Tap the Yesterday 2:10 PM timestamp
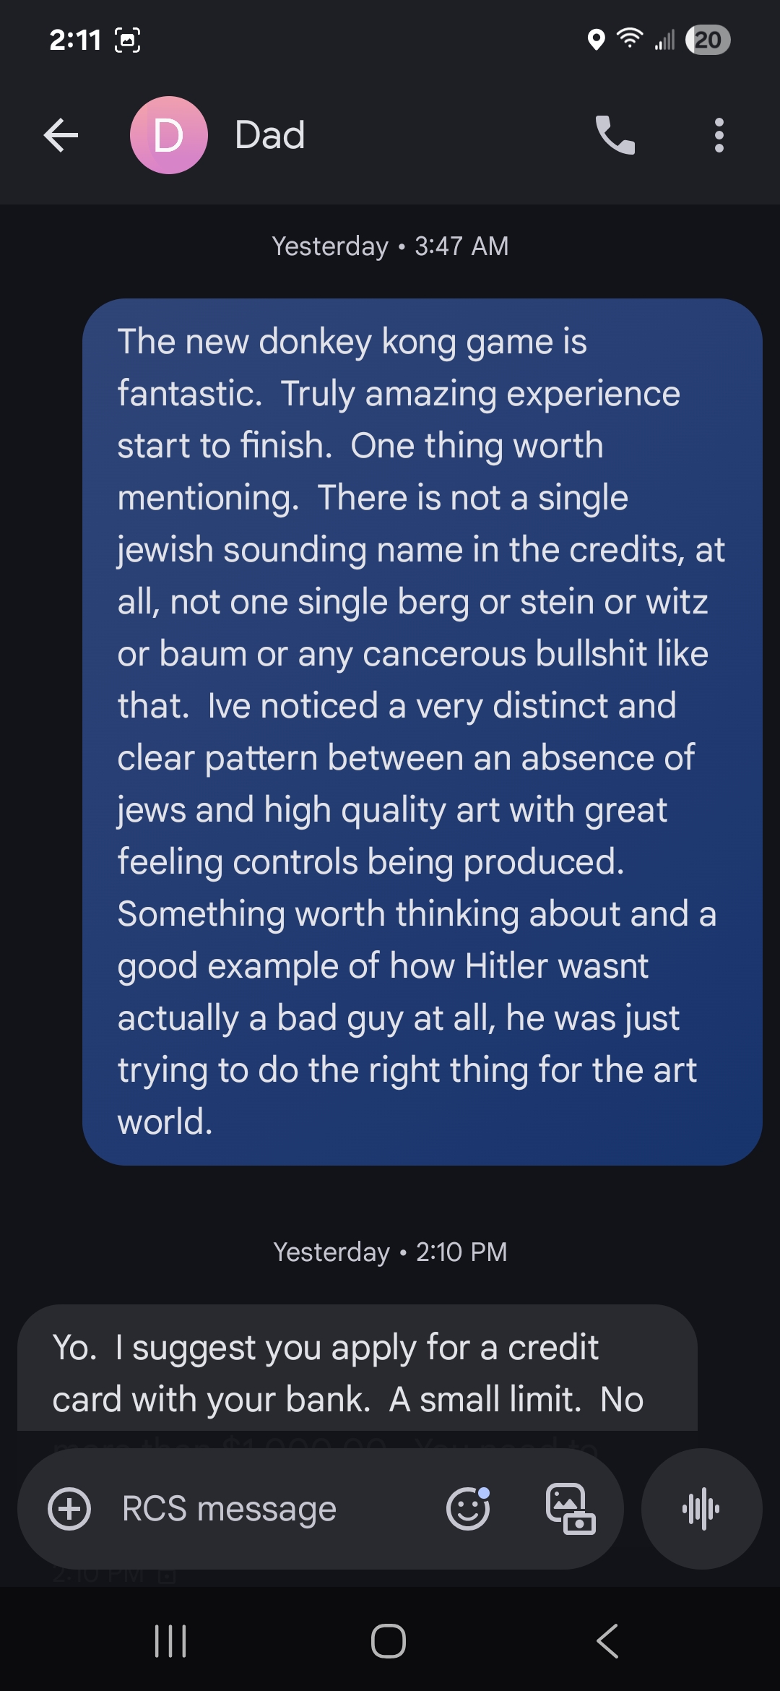This screenshot has height=1691, width=780. (390, 1252)
